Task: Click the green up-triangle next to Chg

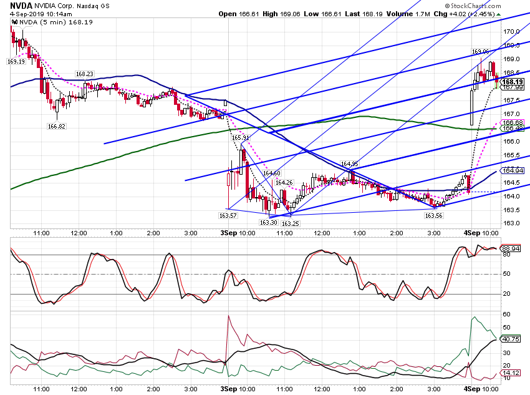Action: pos(499,14)
